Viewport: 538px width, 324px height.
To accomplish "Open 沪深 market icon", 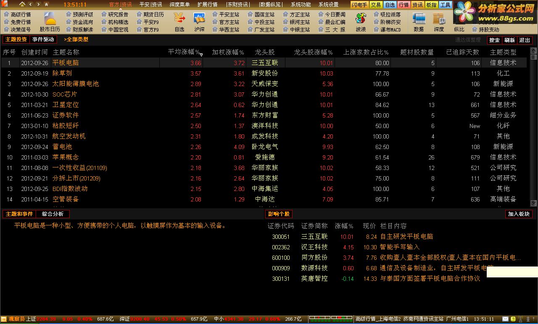I will (x=199, y=22).
